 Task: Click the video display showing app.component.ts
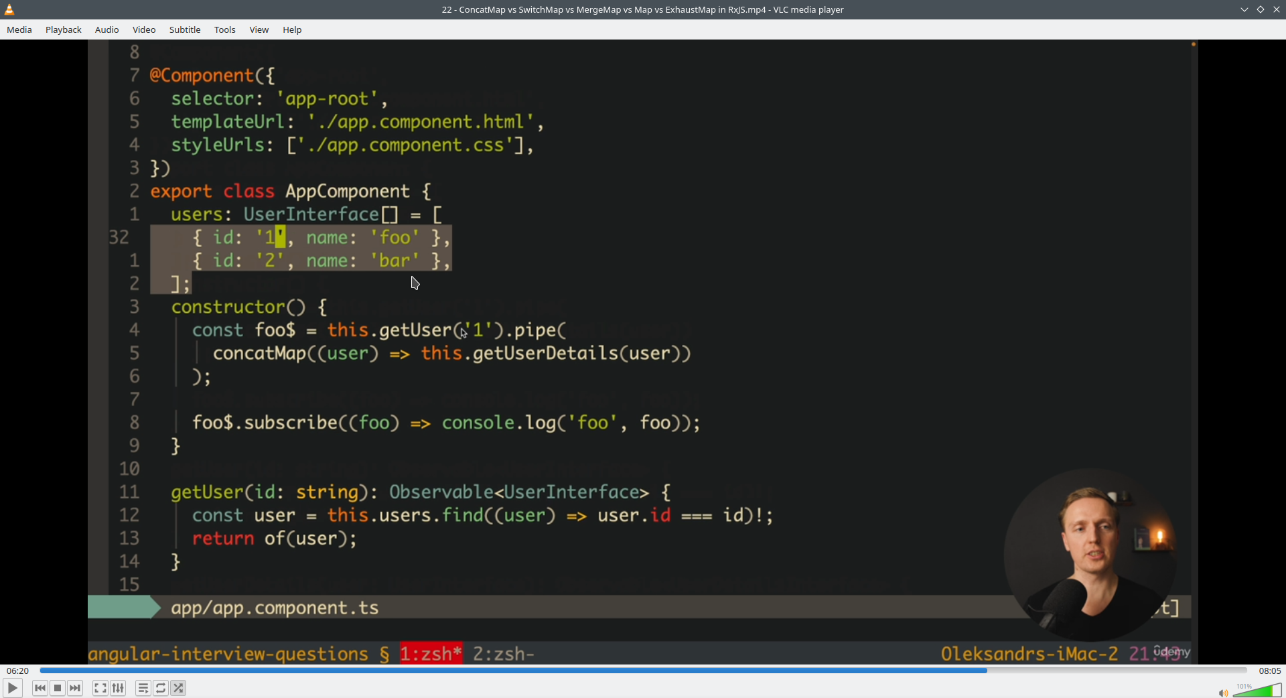pos(643,352)
